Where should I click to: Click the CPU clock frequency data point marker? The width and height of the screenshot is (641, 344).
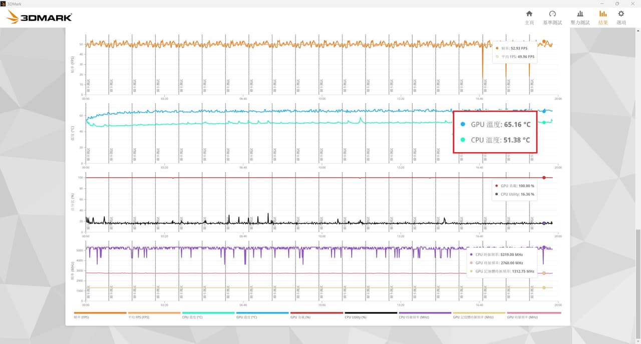pyautogui.click(x=544, y=247)
